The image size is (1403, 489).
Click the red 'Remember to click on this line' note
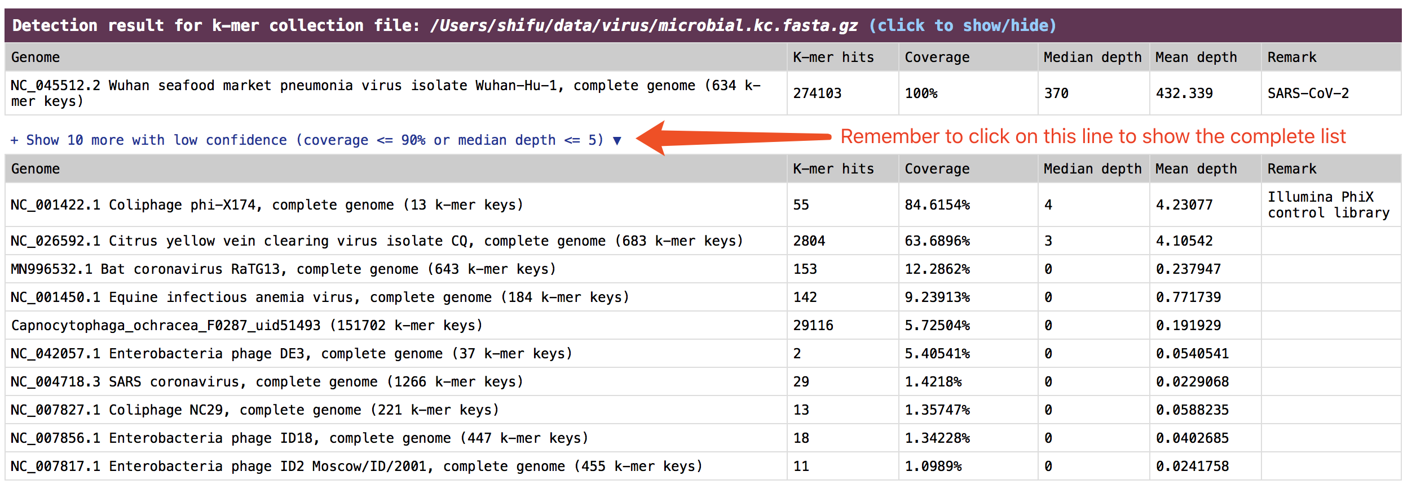[x=1092, y=136]
